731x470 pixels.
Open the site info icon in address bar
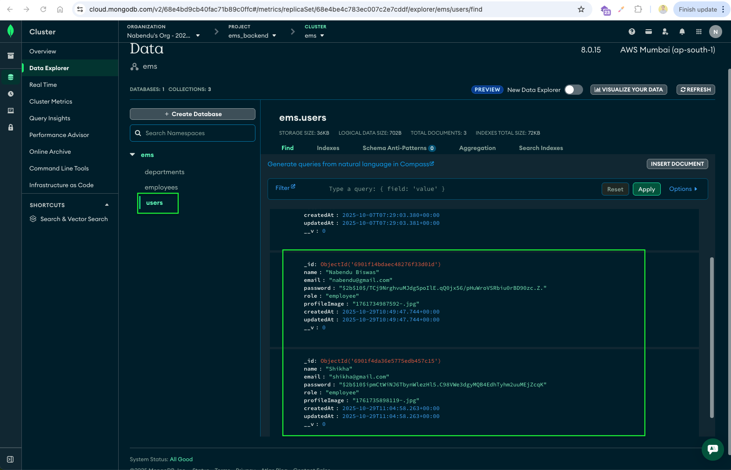tap(80, 9)
